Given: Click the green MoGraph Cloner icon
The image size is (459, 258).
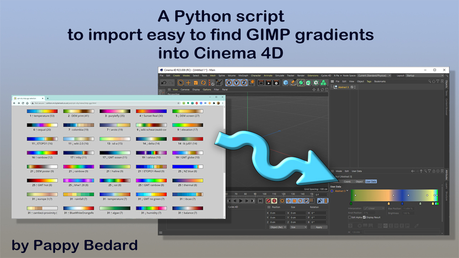Looking at the screenshot, I should [x=323, y=83].
